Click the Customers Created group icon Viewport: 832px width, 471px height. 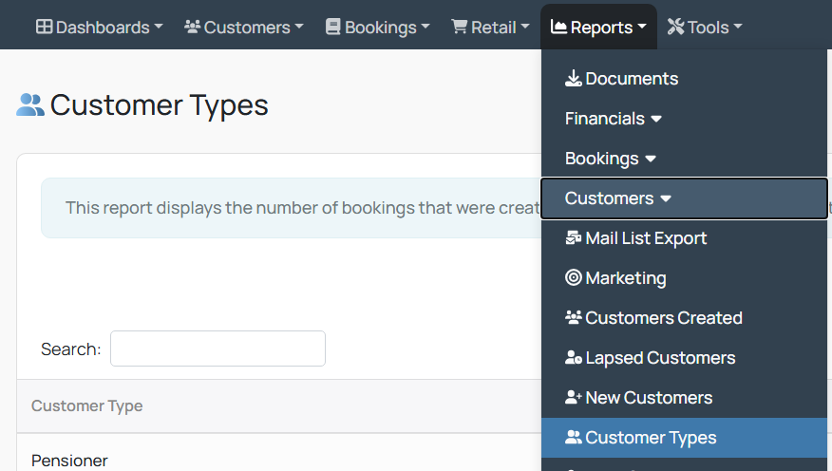pyautogui.click(x=573, y=318)
